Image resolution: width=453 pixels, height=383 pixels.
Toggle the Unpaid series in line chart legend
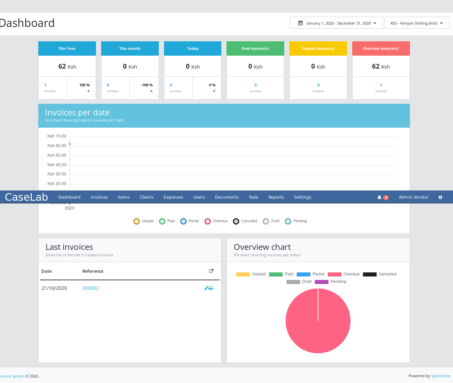(137, 221)
